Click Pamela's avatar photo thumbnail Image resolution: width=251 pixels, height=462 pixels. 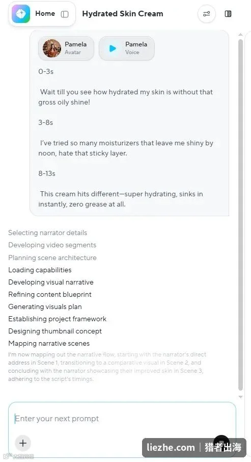pos(52,48)
